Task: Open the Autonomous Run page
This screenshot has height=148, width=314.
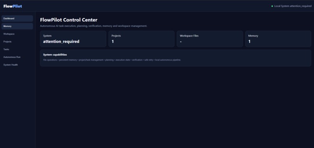Action: [x=17, y=57]
